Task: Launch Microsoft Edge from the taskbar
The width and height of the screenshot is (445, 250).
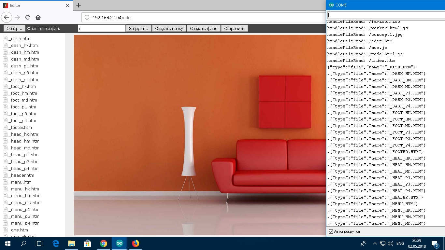Action: (x=56, y=243)
